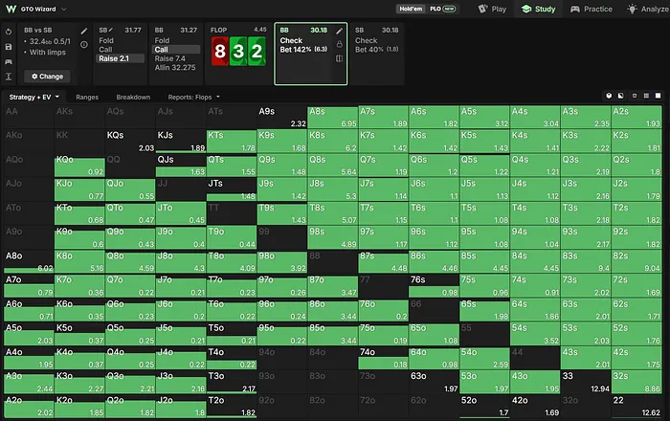The image size is (670, 421).
Task: Click the 22 pocket pair cell
Action: (x=636, y=406)
